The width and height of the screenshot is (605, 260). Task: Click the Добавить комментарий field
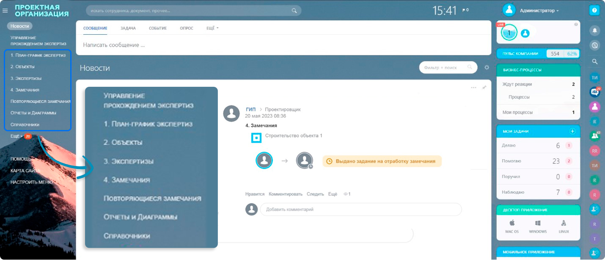click(360, 210)
